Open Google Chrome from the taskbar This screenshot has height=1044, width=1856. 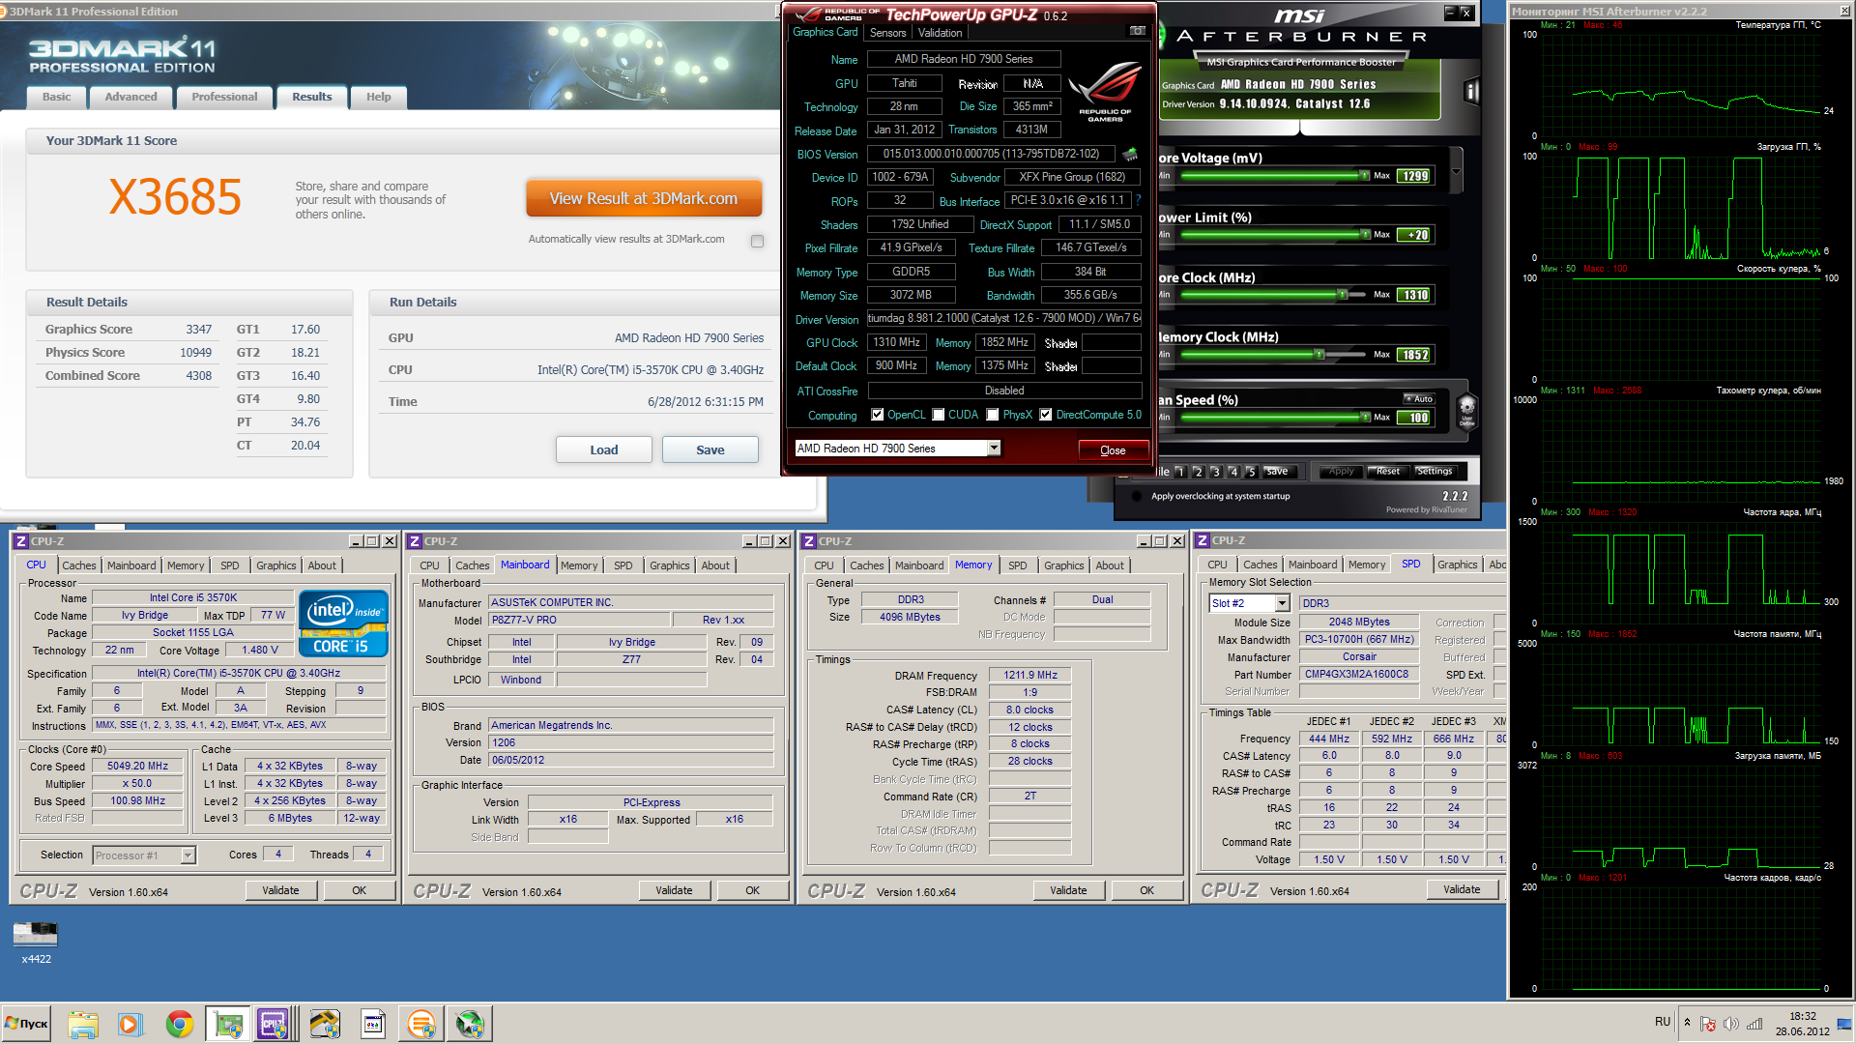point(179,1024)
